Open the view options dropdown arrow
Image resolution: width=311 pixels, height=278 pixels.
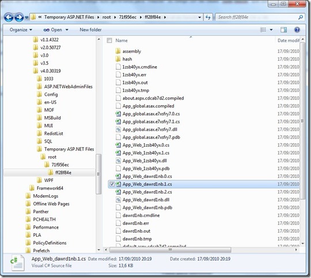pos(271,30)
